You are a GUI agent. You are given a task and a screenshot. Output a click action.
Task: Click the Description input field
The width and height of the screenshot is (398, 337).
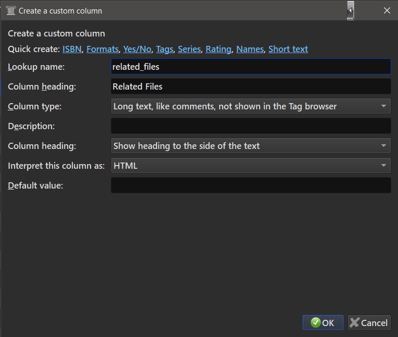[251, 126]
